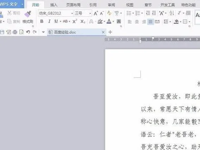Click the phonetic guide (变) icon

tap(117, 13)
